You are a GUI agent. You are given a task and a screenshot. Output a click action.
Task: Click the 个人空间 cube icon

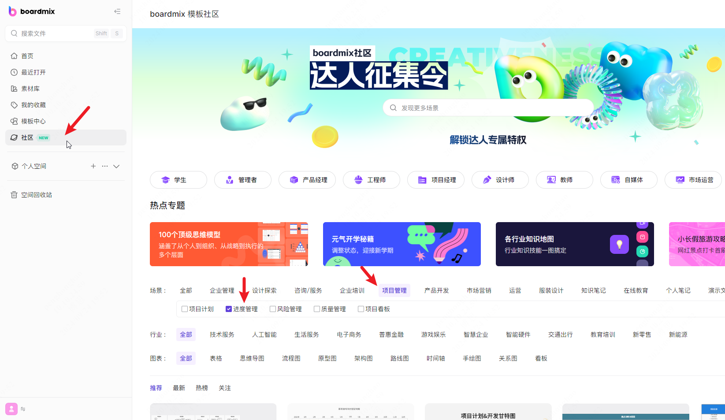coord(15,166)
